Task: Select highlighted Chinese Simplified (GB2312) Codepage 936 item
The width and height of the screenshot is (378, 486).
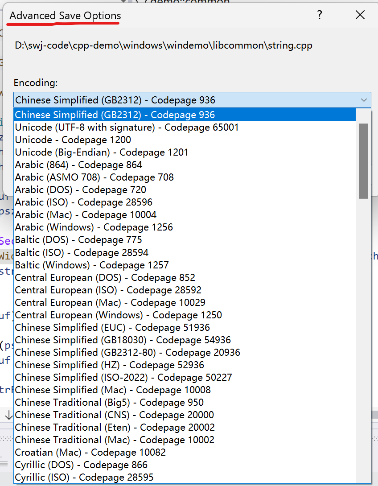Action: pyautogui.click(x=115, y=115)
